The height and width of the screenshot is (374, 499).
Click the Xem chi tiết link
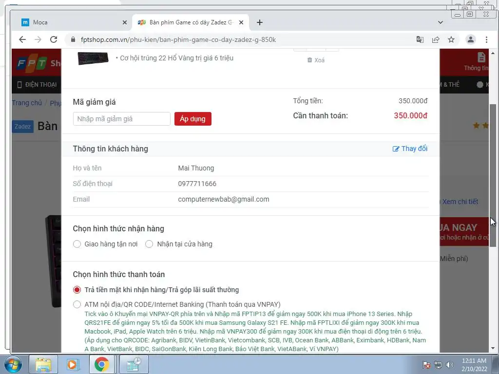coord(460,201)
